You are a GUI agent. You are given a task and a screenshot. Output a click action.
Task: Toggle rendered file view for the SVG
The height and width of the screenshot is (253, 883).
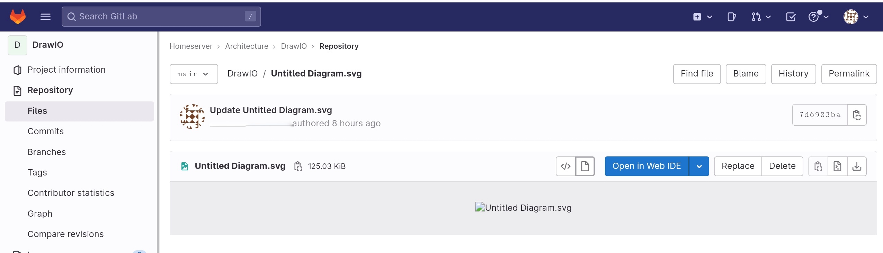point(585,166)
